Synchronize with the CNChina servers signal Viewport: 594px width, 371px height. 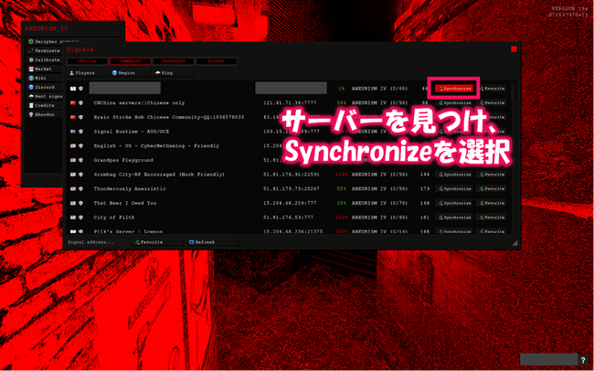tap(454, 102)
